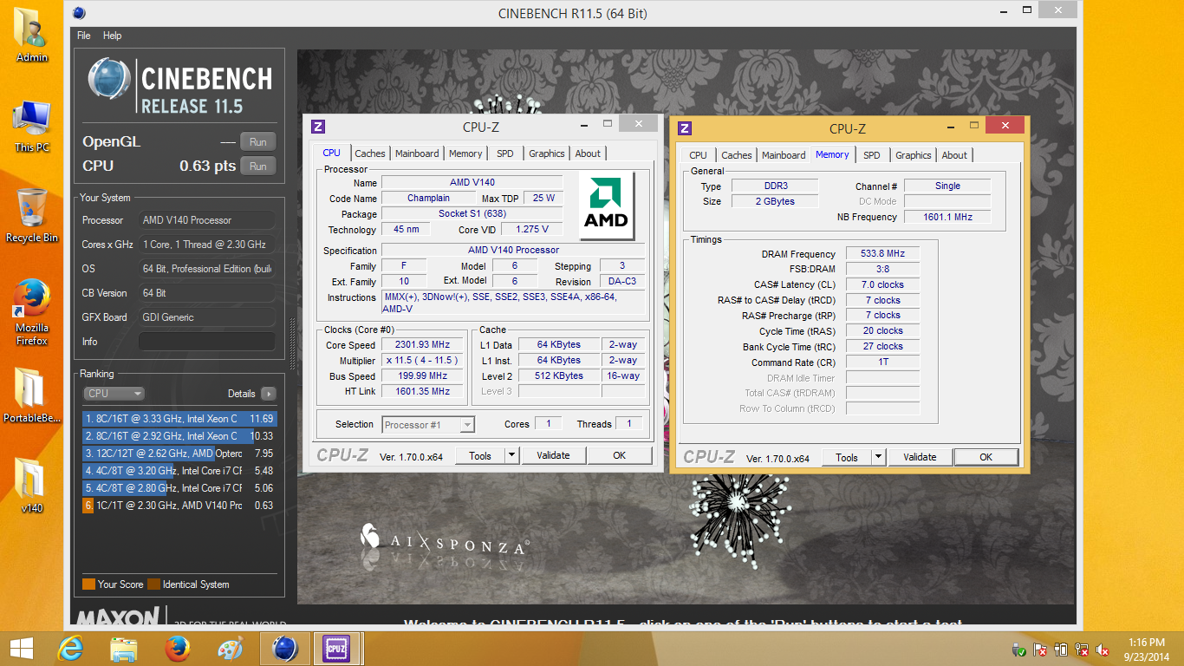The width and height of the screenshot is (1184, 666).
Task: Open Firefox from the taskbar
Action: [x=178, y=649]
